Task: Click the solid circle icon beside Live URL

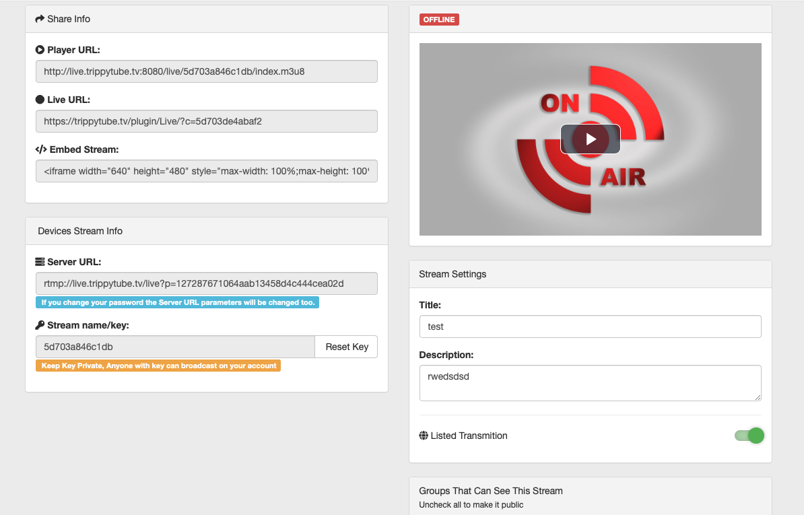Action: tap(40, 100)
